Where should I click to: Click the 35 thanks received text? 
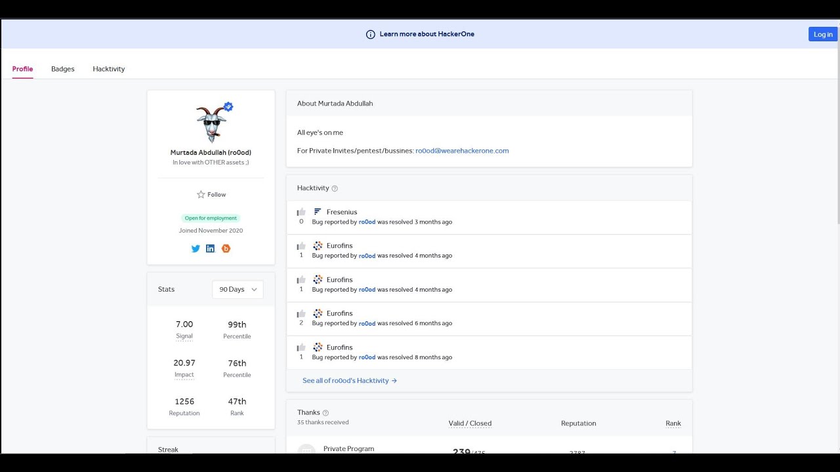pos(323,423)
